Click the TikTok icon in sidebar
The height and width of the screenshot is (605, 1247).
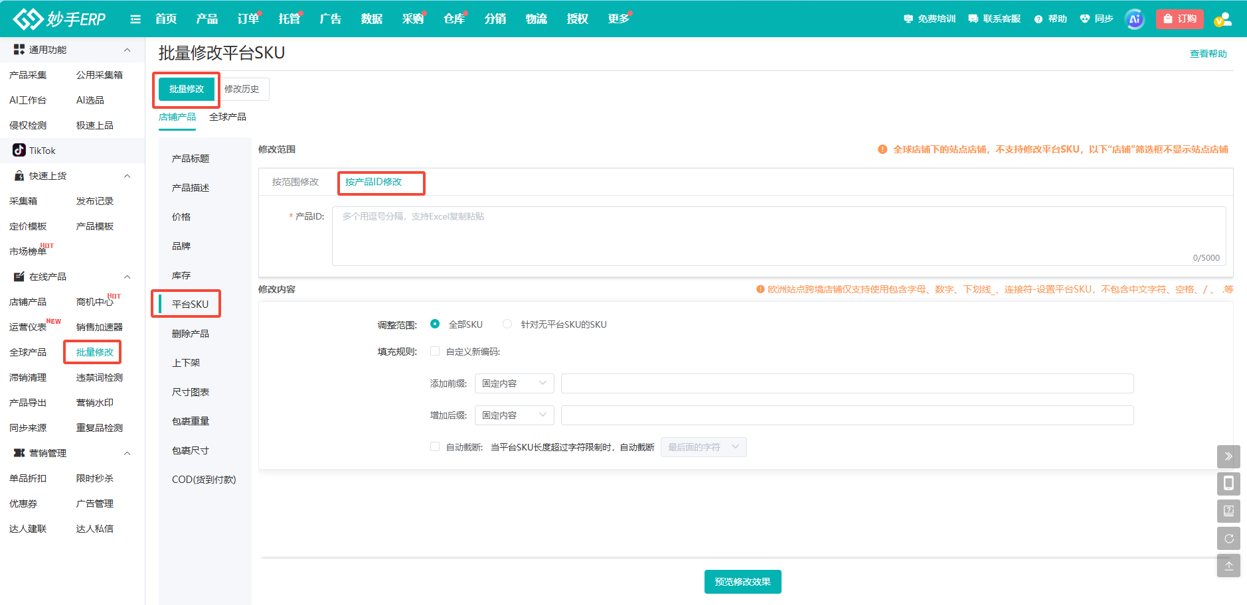pyautogui.click(x=19, y=151)
